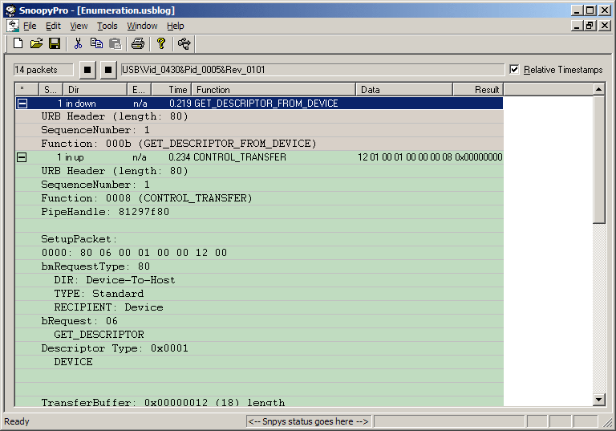
Task: Click the E... endpoint column header
Action: tap(140, 90)
